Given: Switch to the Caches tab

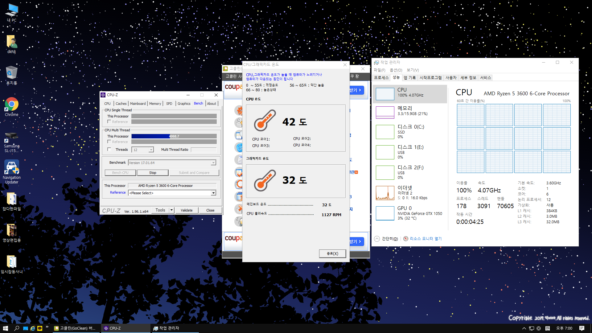Looking at the screenshot, I should [x=121, y=104].
